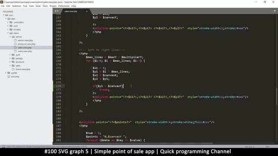Open products.view.php in the sidebar
The image size is (278, 156).
(x=26, y=44)
